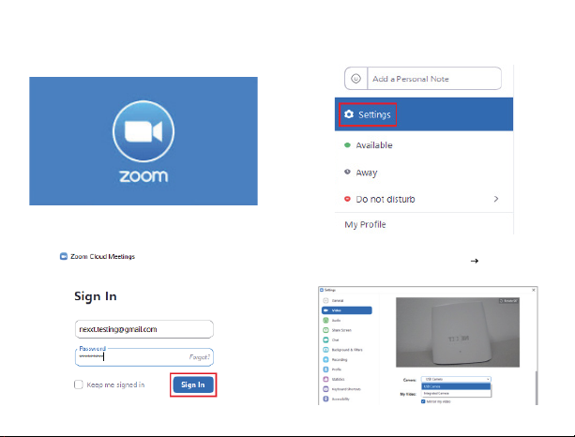Click the Sign In heading text

tap(96, 295)
